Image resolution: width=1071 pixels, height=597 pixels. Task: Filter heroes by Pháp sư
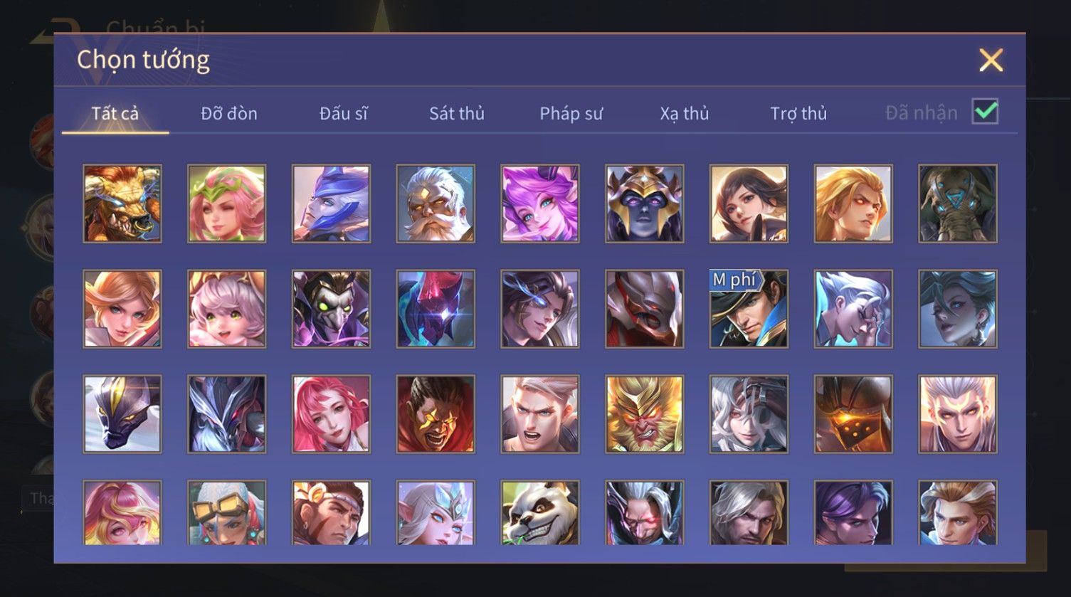(x=571, y=113)
